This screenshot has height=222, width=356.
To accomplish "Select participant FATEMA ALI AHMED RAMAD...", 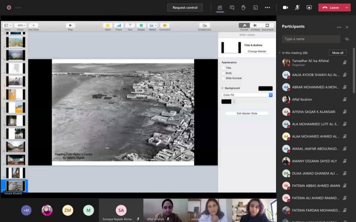I will pos(315,198).
